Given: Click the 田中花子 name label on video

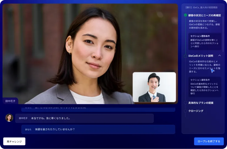Looking at the screenshot, I should tap(10, 101).
